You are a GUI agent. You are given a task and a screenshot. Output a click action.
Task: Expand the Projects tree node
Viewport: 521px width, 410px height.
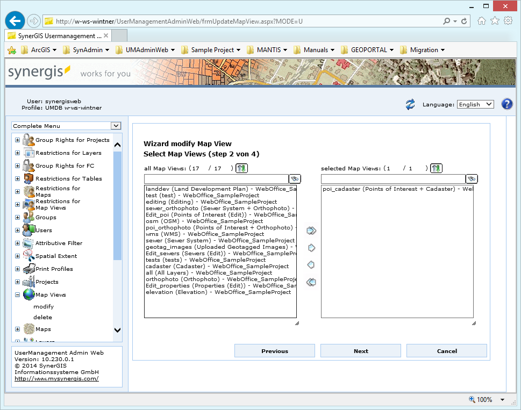click(x=18, y=281)
